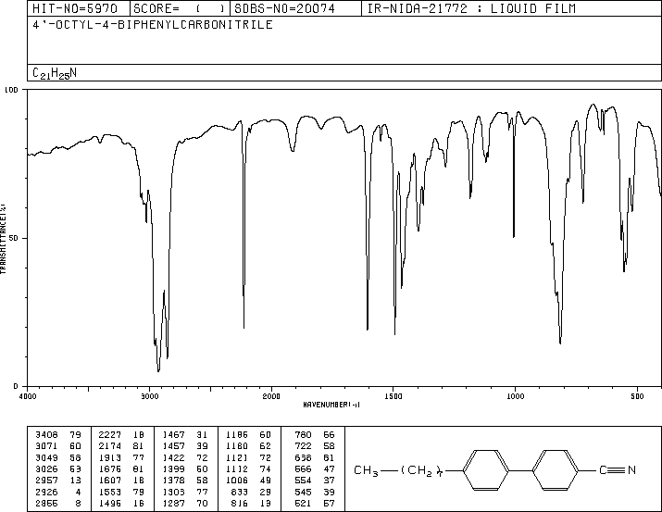This screenshot has width=662, height=512.
Task: Click the molecular formula C21H25N
Action: (55, 73)
